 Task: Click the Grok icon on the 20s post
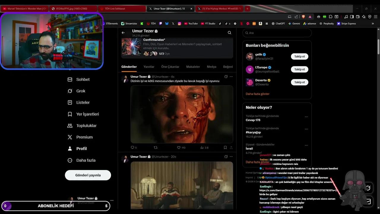[226, 157]
